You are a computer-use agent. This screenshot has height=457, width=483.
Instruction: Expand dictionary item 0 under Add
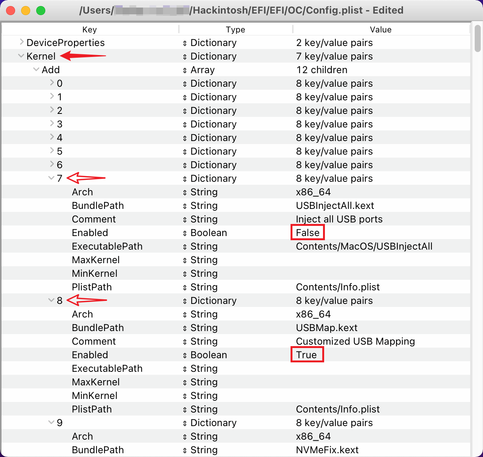[53, 83]
